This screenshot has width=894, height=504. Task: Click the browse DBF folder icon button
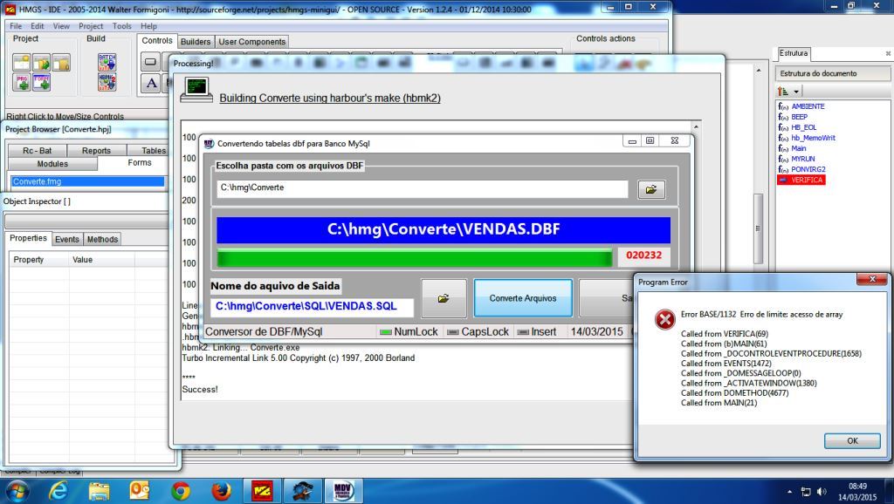(x=651, y=189)
